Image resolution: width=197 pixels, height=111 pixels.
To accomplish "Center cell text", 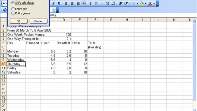I will 72,3.
